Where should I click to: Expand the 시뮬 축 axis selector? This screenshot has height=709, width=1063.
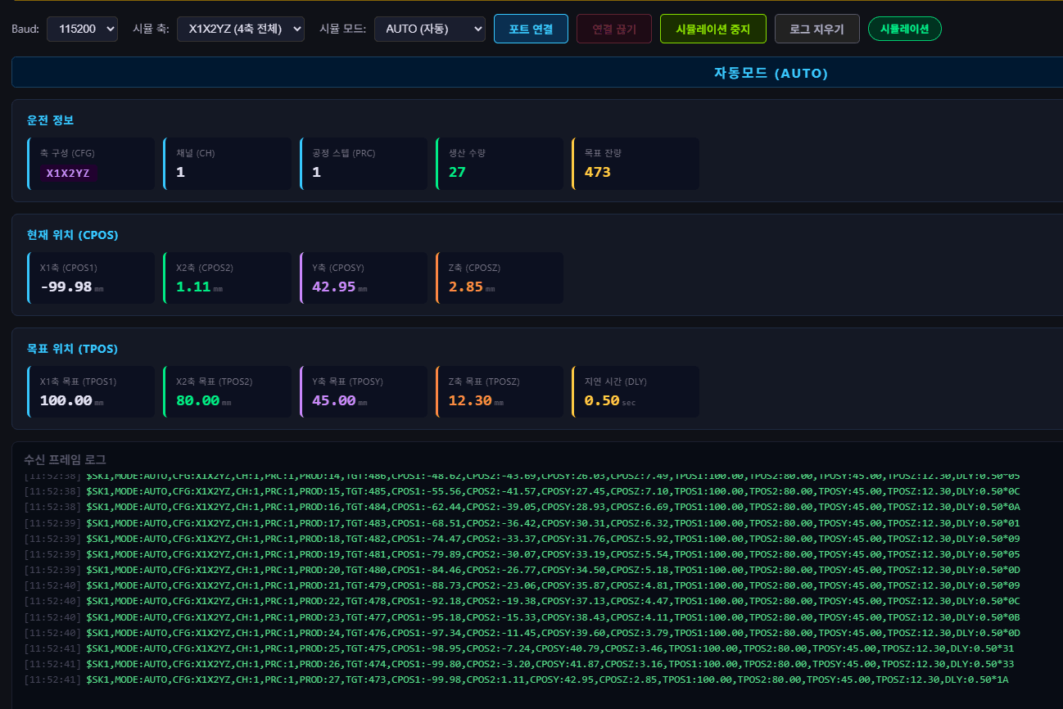[241, 29]
